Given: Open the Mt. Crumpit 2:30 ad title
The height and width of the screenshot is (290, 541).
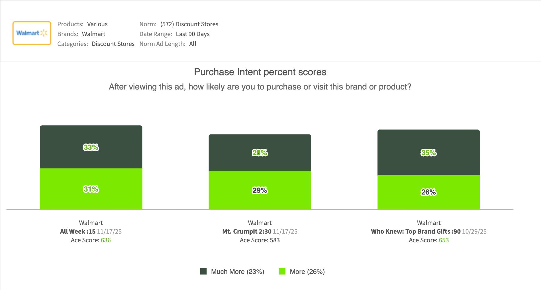Looking at the screenshot, I should point(247,232).
